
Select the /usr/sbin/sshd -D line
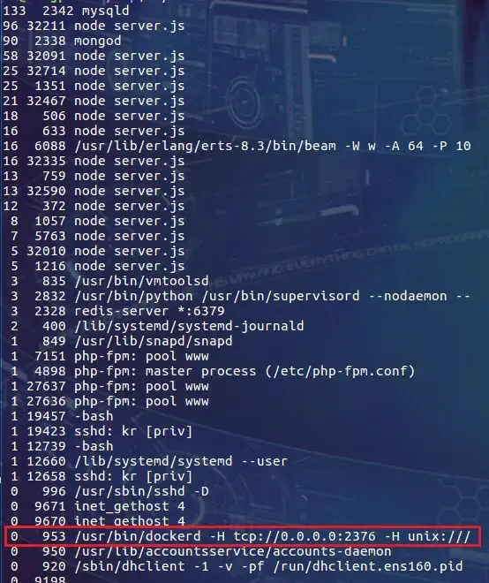[109, 491]
